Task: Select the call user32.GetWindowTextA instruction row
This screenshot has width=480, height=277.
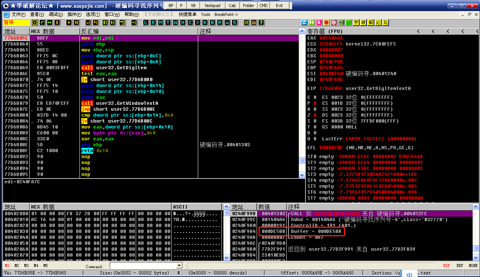Action: [x=151, y=103]
